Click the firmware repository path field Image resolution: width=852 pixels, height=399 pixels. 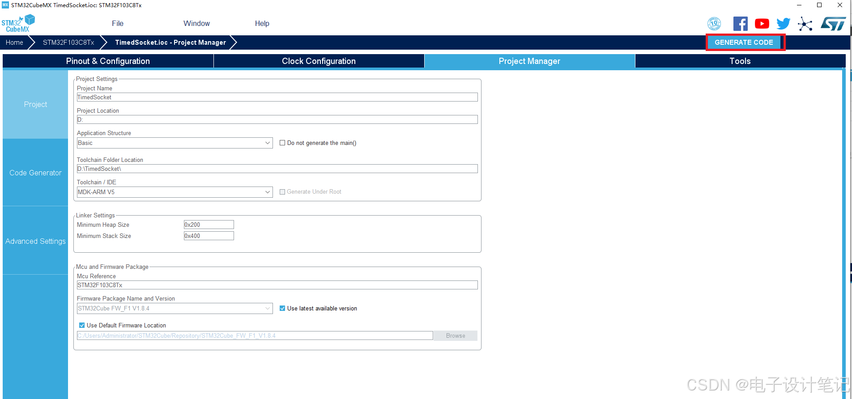click(255, 335)
